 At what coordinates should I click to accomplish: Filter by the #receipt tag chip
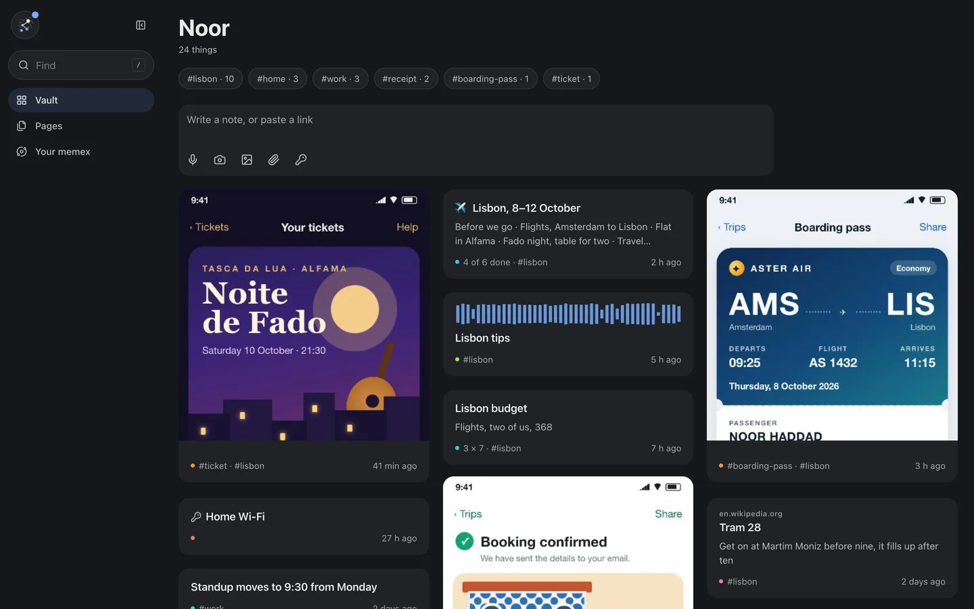[x=406, y=78]
